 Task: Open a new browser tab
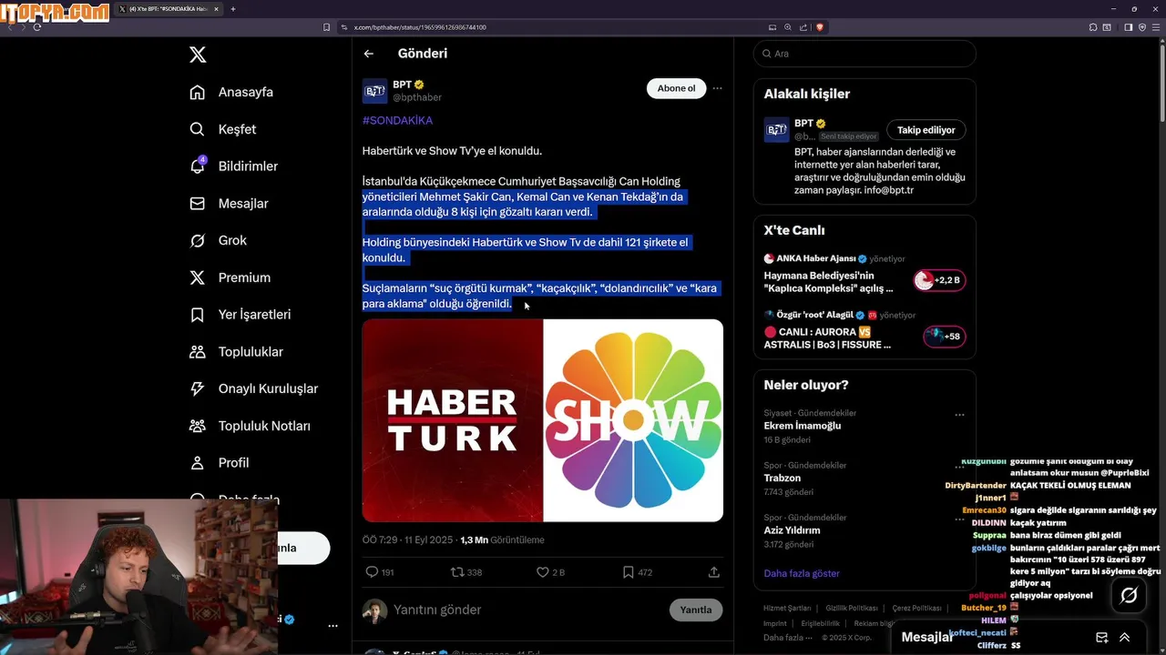click(233, 9)
